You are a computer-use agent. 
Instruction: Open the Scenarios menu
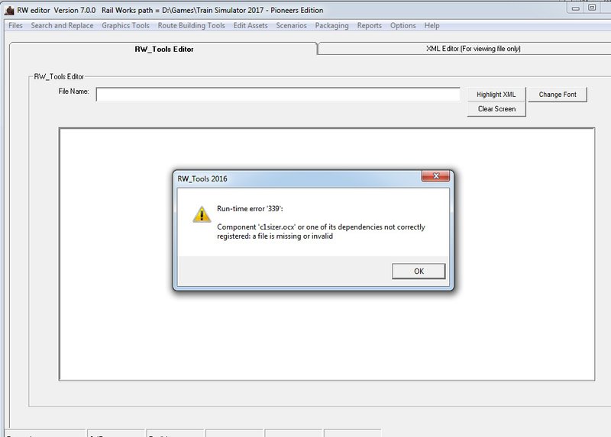click(x=292, y=26)
